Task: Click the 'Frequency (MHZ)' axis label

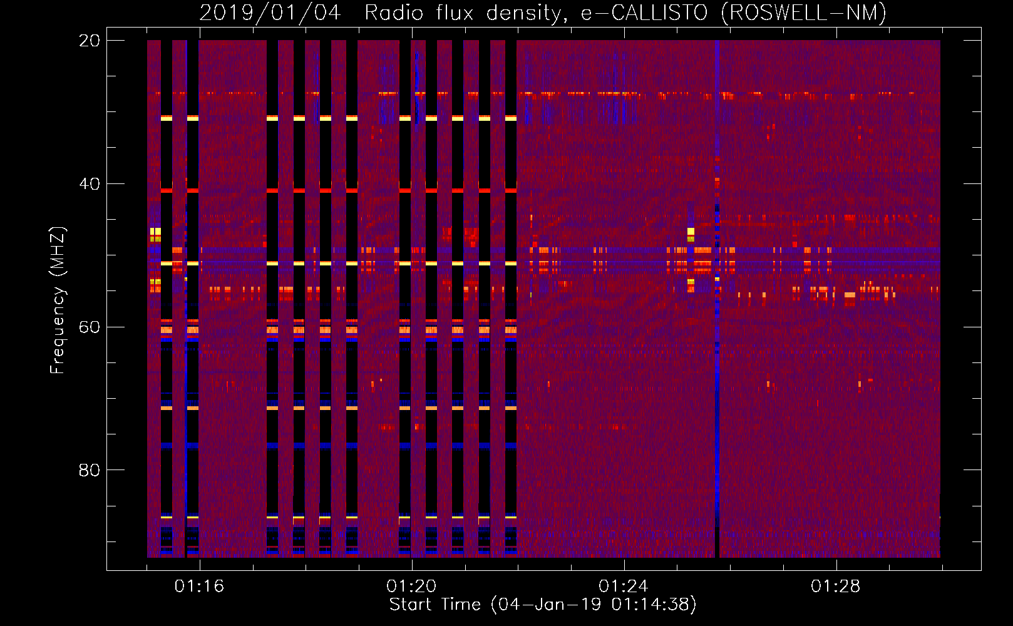Action: (58, 300)
